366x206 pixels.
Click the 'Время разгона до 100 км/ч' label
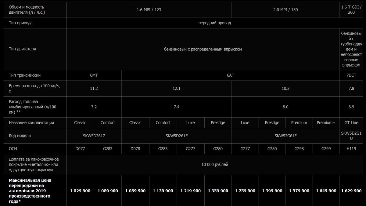click(x=35, y=88)
